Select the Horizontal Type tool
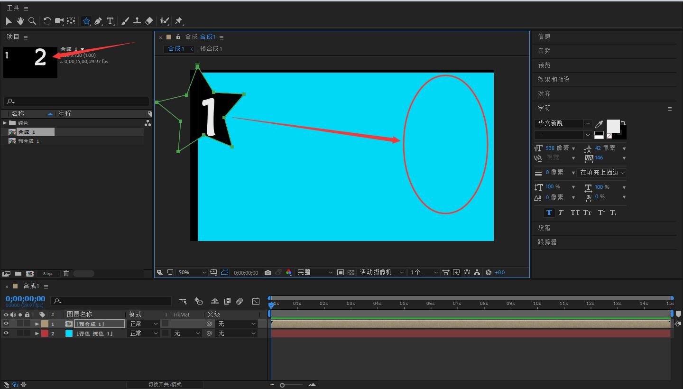Viewport: 683px width, 389px height. (110, 21)
